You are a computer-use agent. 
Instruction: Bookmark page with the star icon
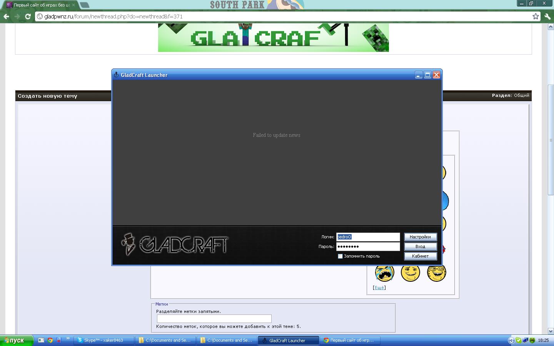pyautogui.click(x=536, y=16)
